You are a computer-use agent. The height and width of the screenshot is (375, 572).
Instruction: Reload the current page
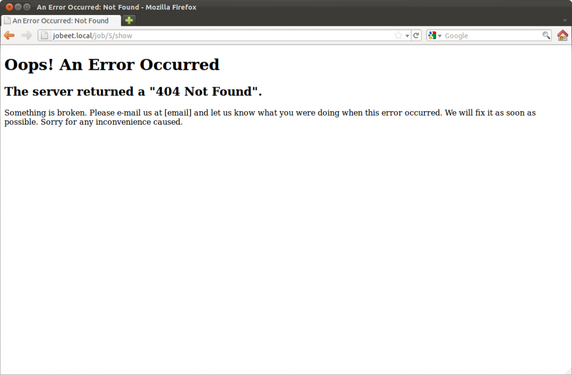tap(416, 35)
